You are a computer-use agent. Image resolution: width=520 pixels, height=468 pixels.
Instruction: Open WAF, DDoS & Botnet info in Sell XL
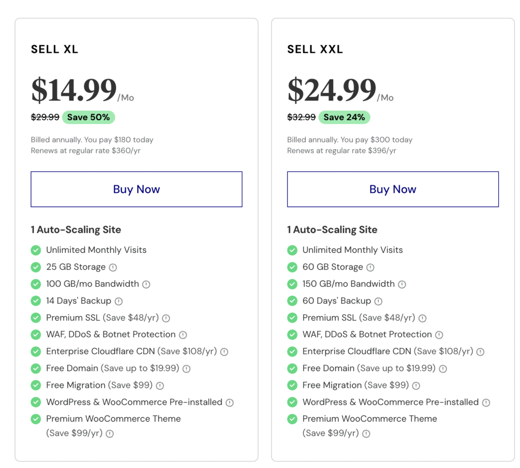pos(183,335)
